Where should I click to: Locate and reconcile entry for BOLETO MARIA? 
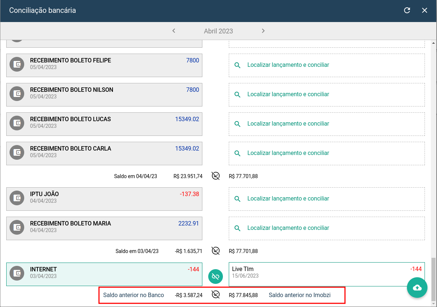327,228
